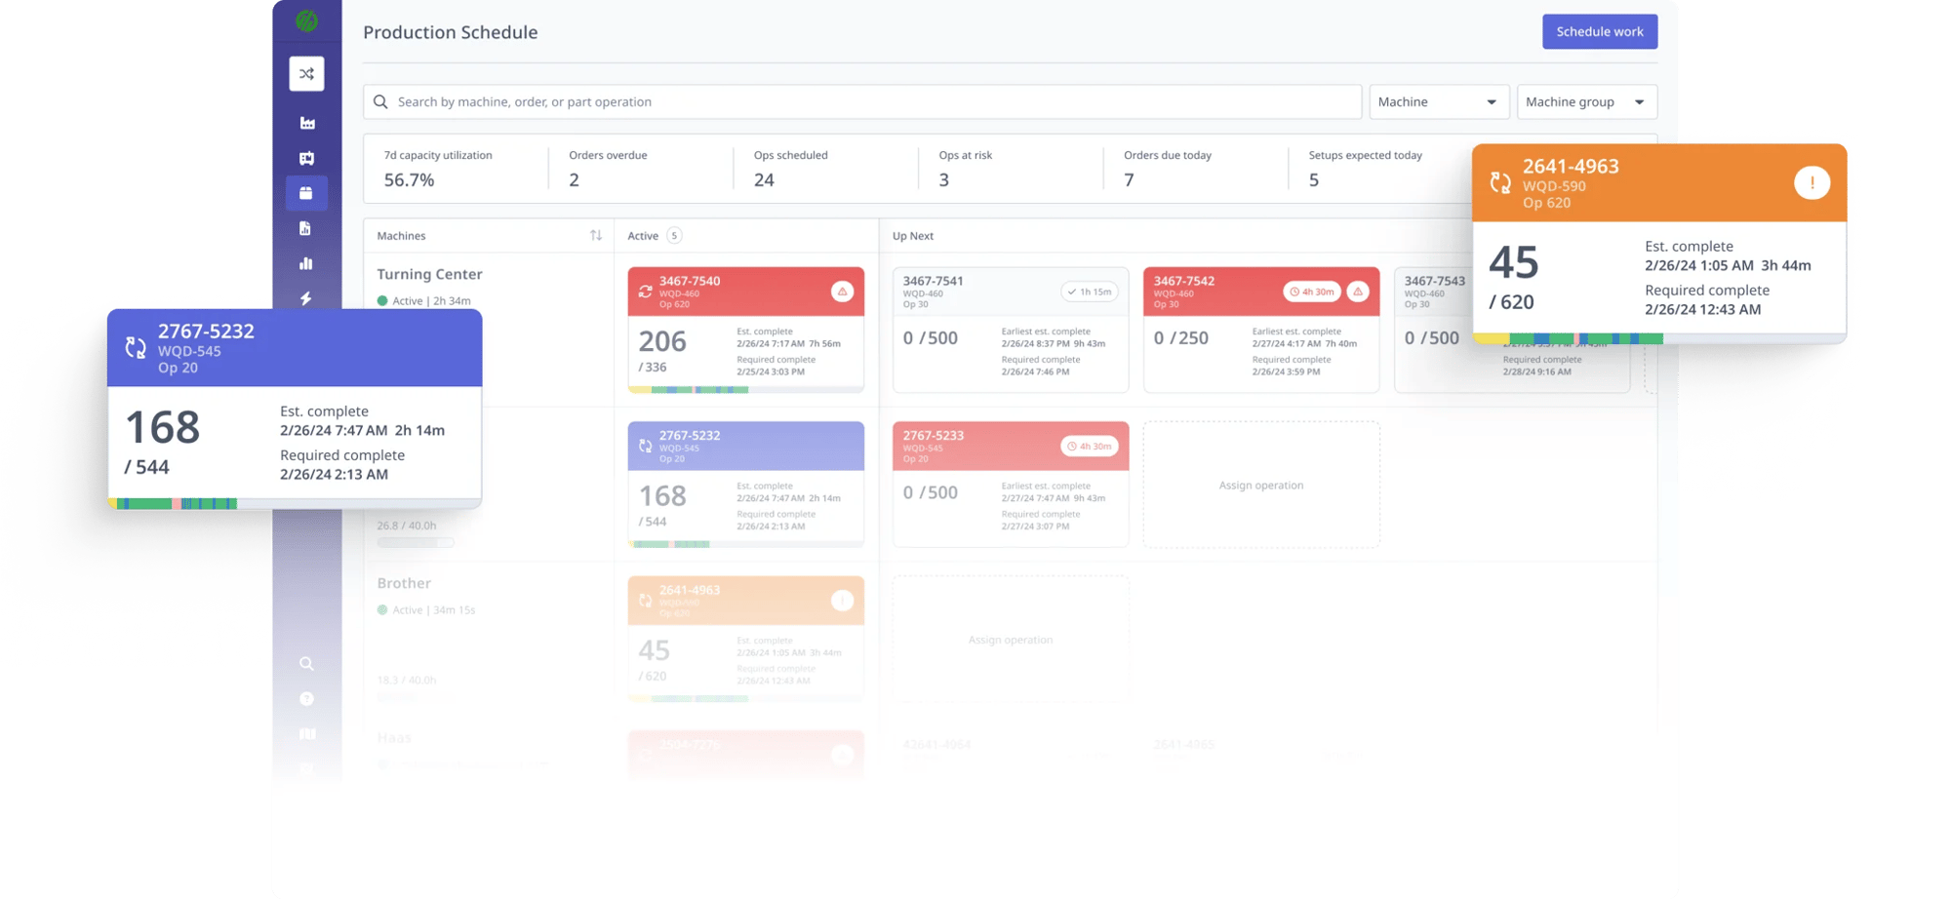The width and height of the screenshot is (1951, 899).
Task: Click Turning Center's Active 2h 34m status
Action: [424, 300]
